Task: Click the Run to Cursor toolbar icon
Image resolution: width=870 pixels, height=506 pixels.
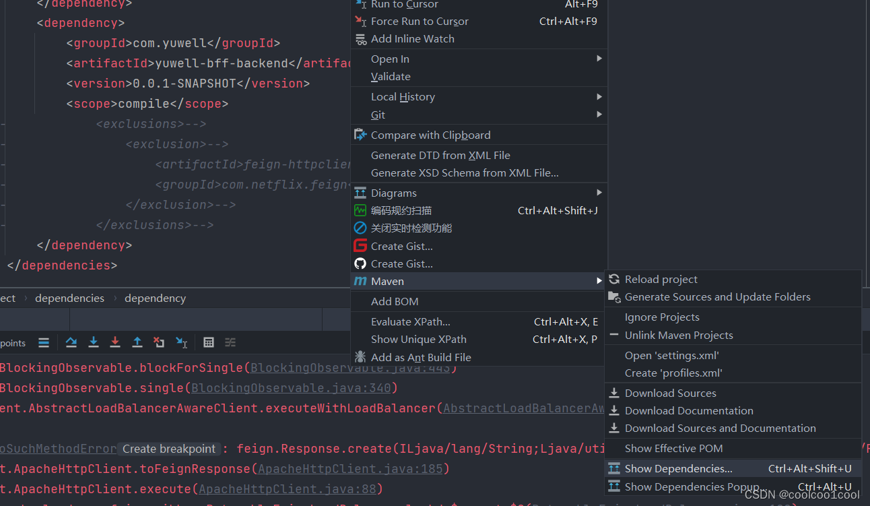Action: (181, 342)
